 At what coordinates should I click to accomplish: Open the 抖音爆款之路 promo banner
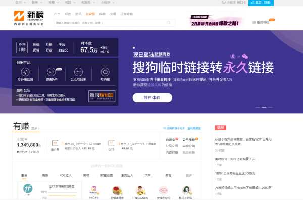point(215,21)
